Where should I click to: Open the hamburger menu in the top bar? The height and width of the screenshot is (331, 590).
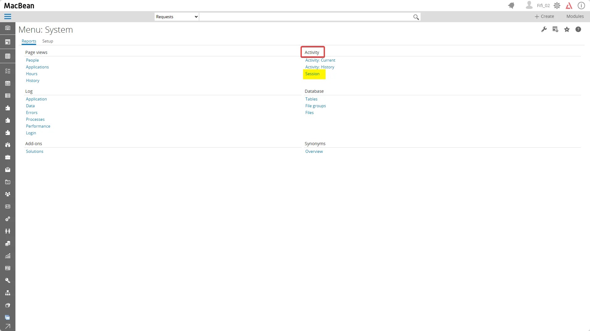[x=8, y=17]
